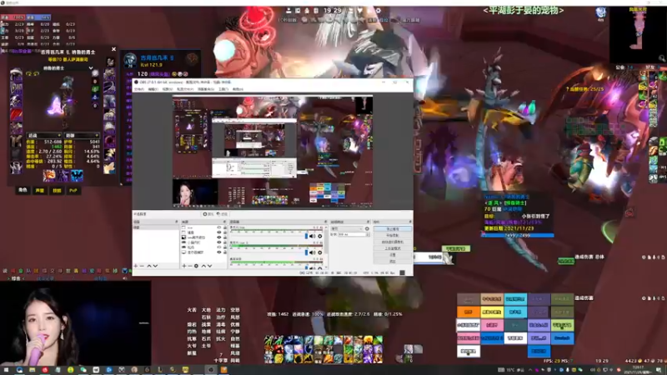Remove selected source with sources minus icon
This screenshot has width=667, height=375.
pyautogui.click(x=190, y=266)
